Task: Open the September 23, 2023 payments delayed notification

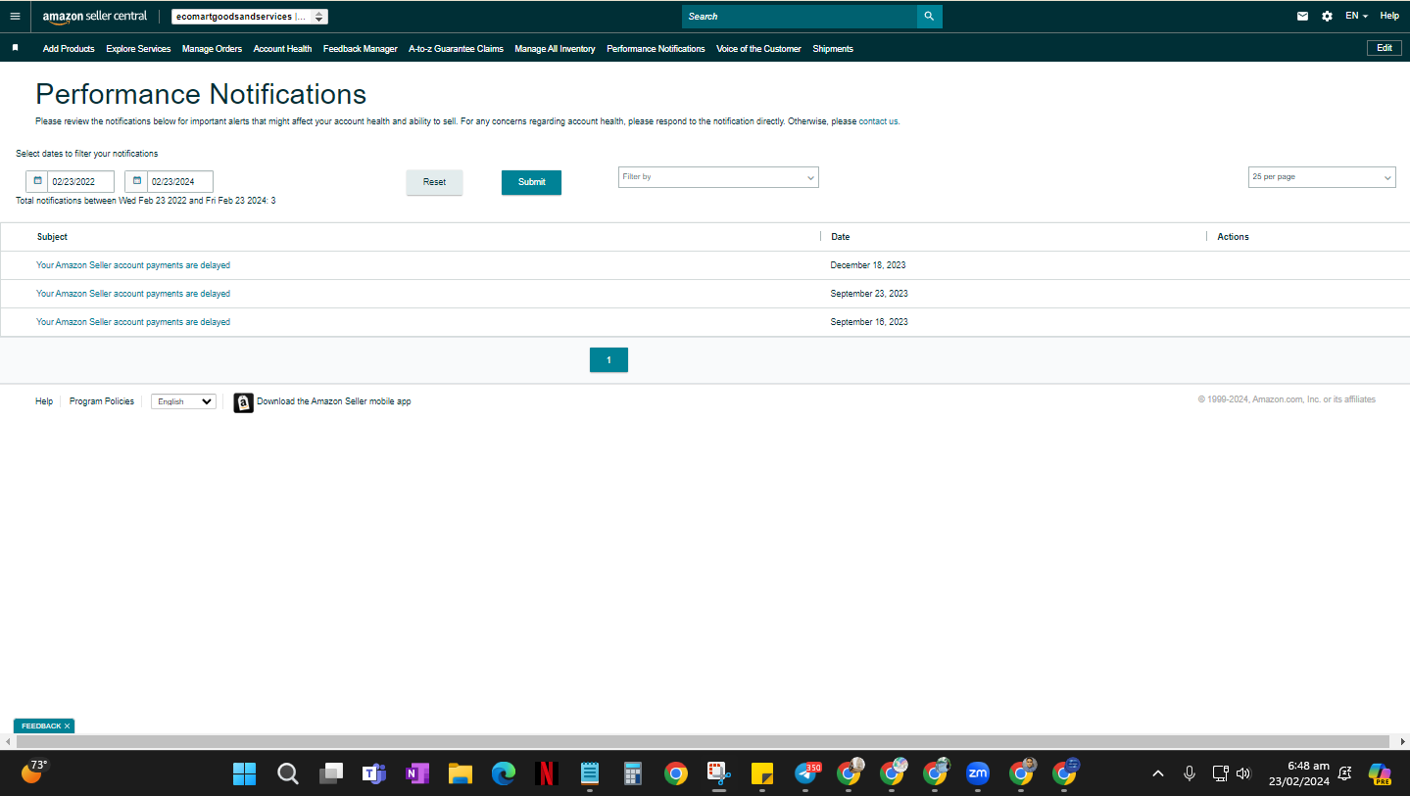Action: [x=133, y=294]
